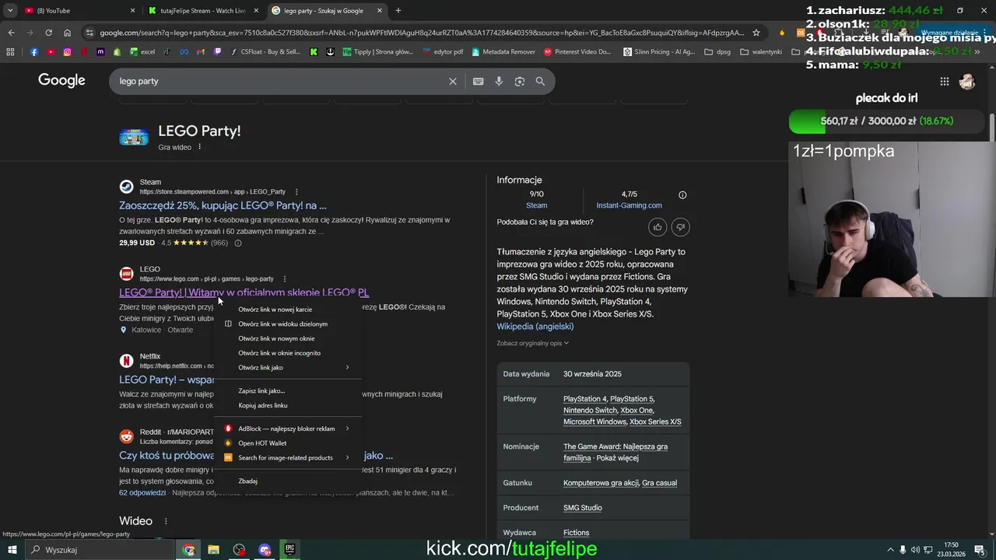Screen dimensions: 996x560
Task: Open Steam result 'Zaoszczędź 25%, kupując LEGO Party!'
Action: (x=223, y=205)
